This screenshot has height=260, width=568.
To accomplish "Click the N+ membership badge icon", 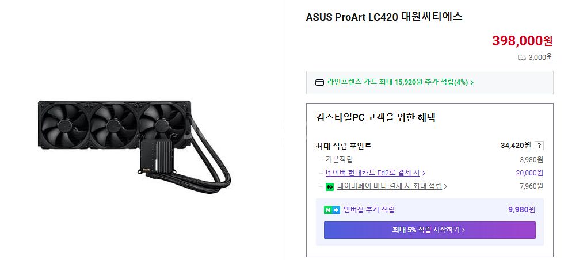I will pyautogui.click(x=332, y=210).
